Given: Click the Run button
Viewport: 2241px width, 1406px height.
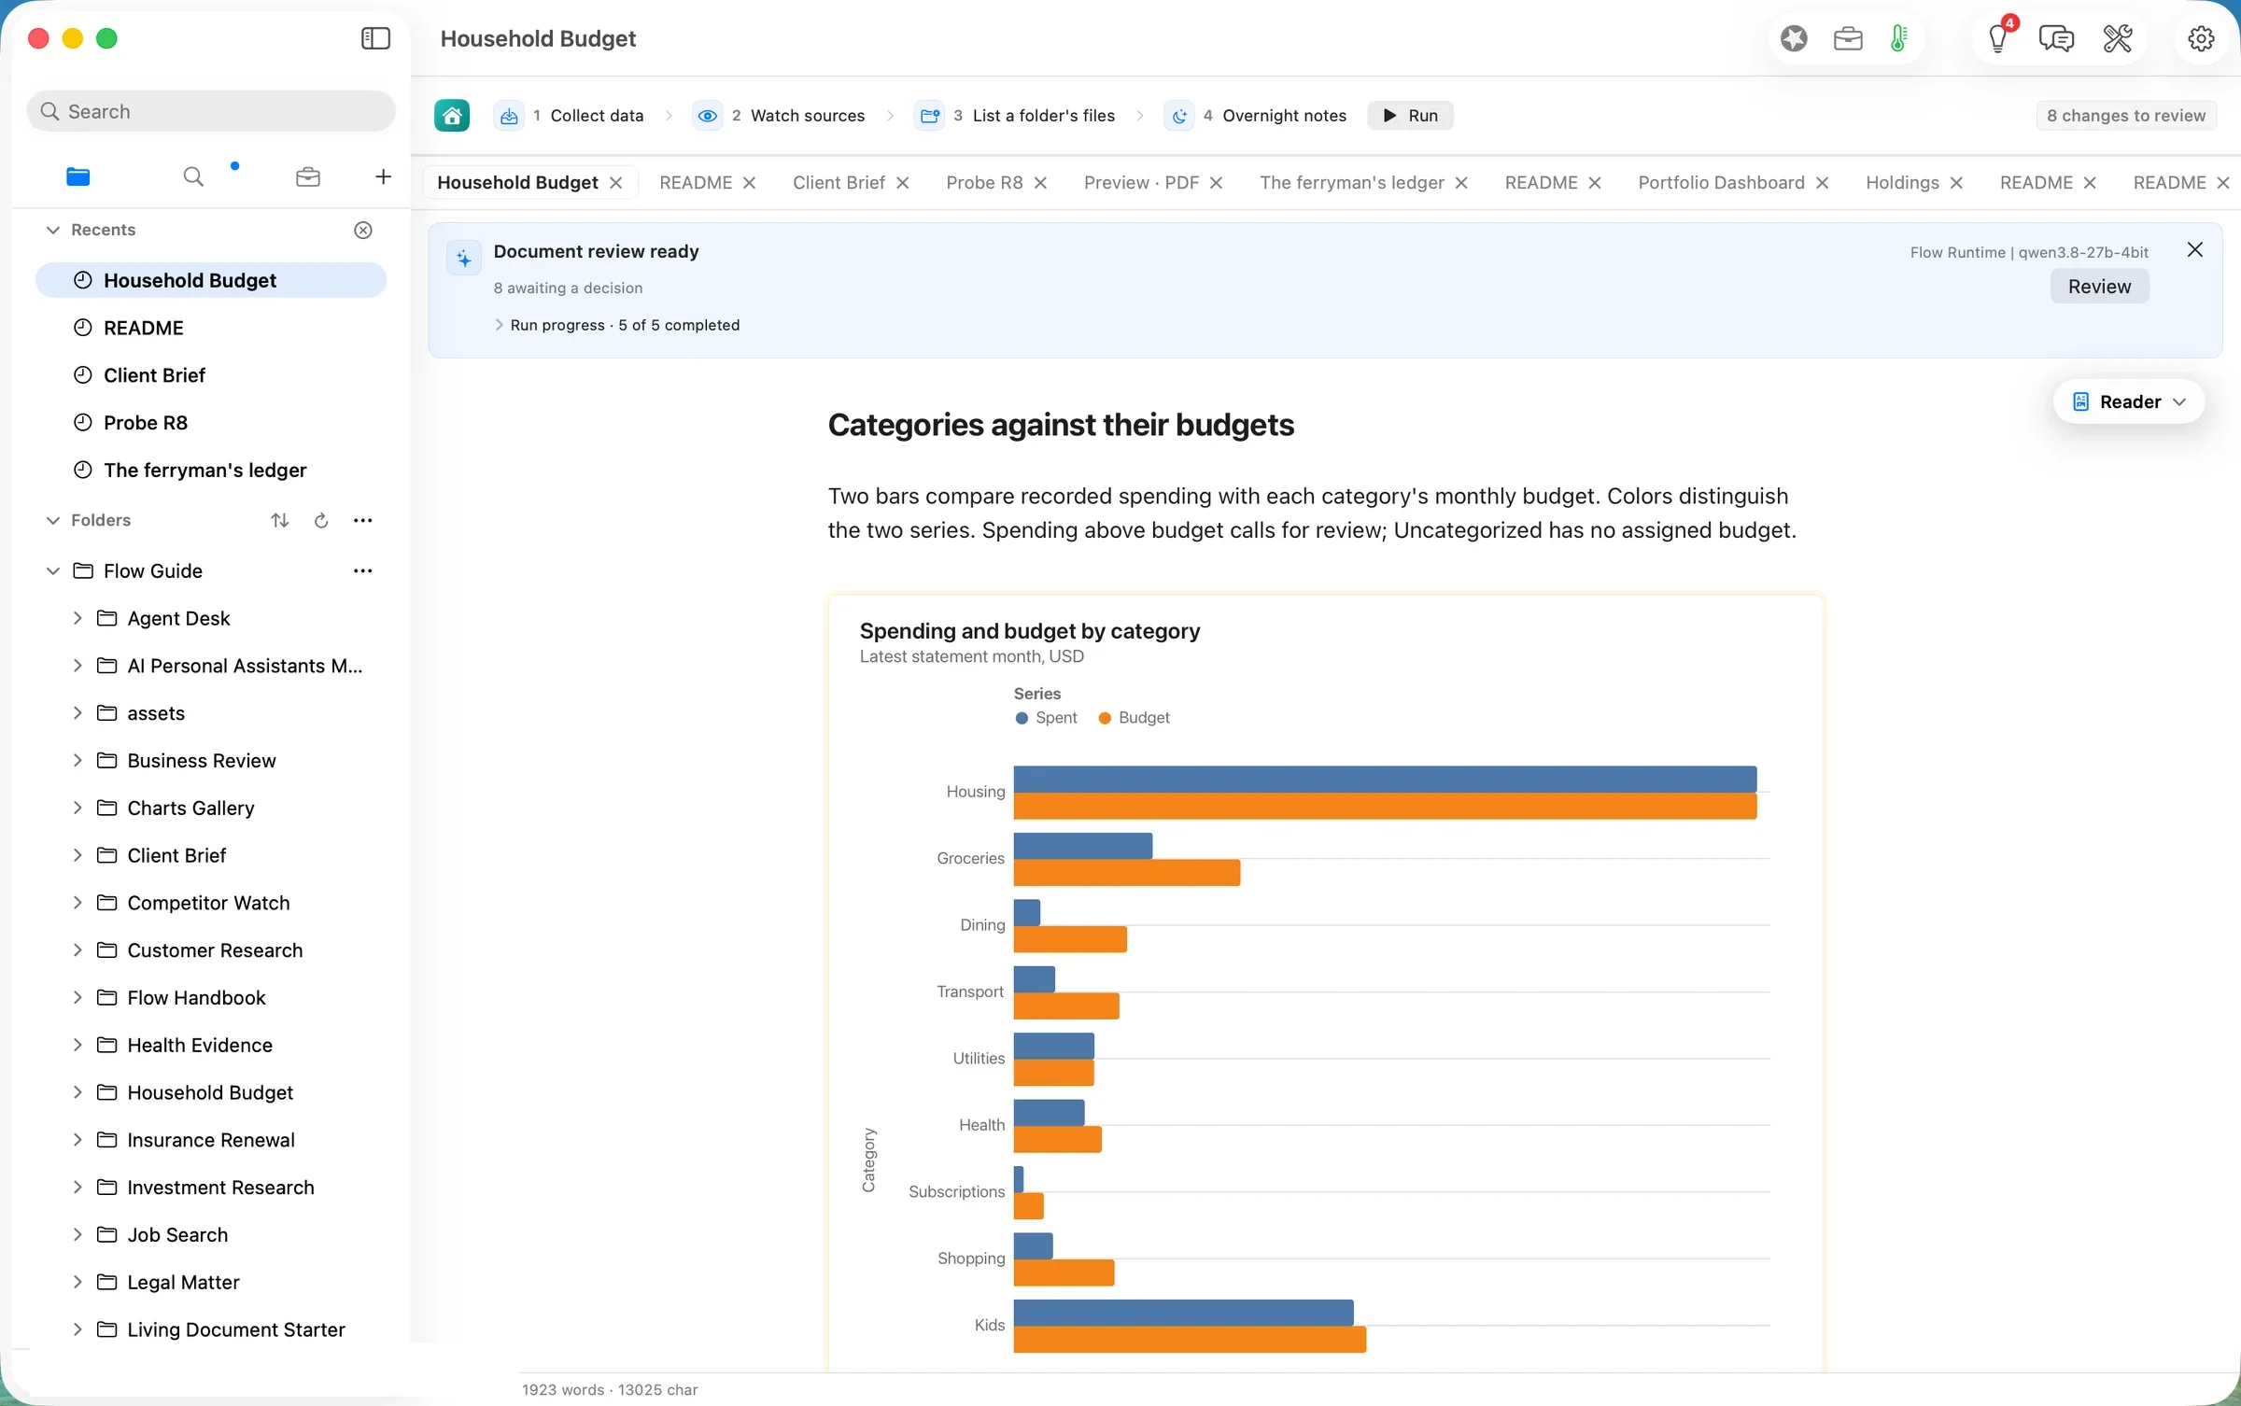Looking at the screenshot, I should pos(1410,116).
